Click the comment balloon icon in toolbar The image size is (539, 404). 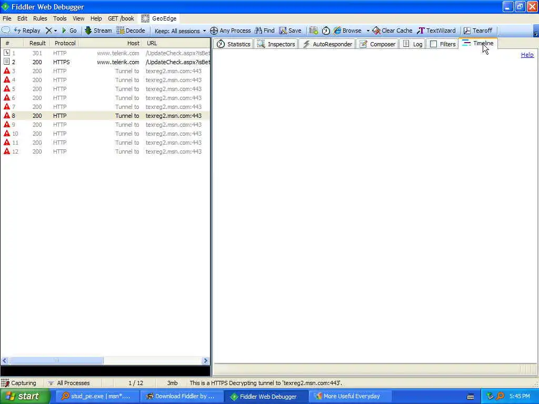point(6,30)
